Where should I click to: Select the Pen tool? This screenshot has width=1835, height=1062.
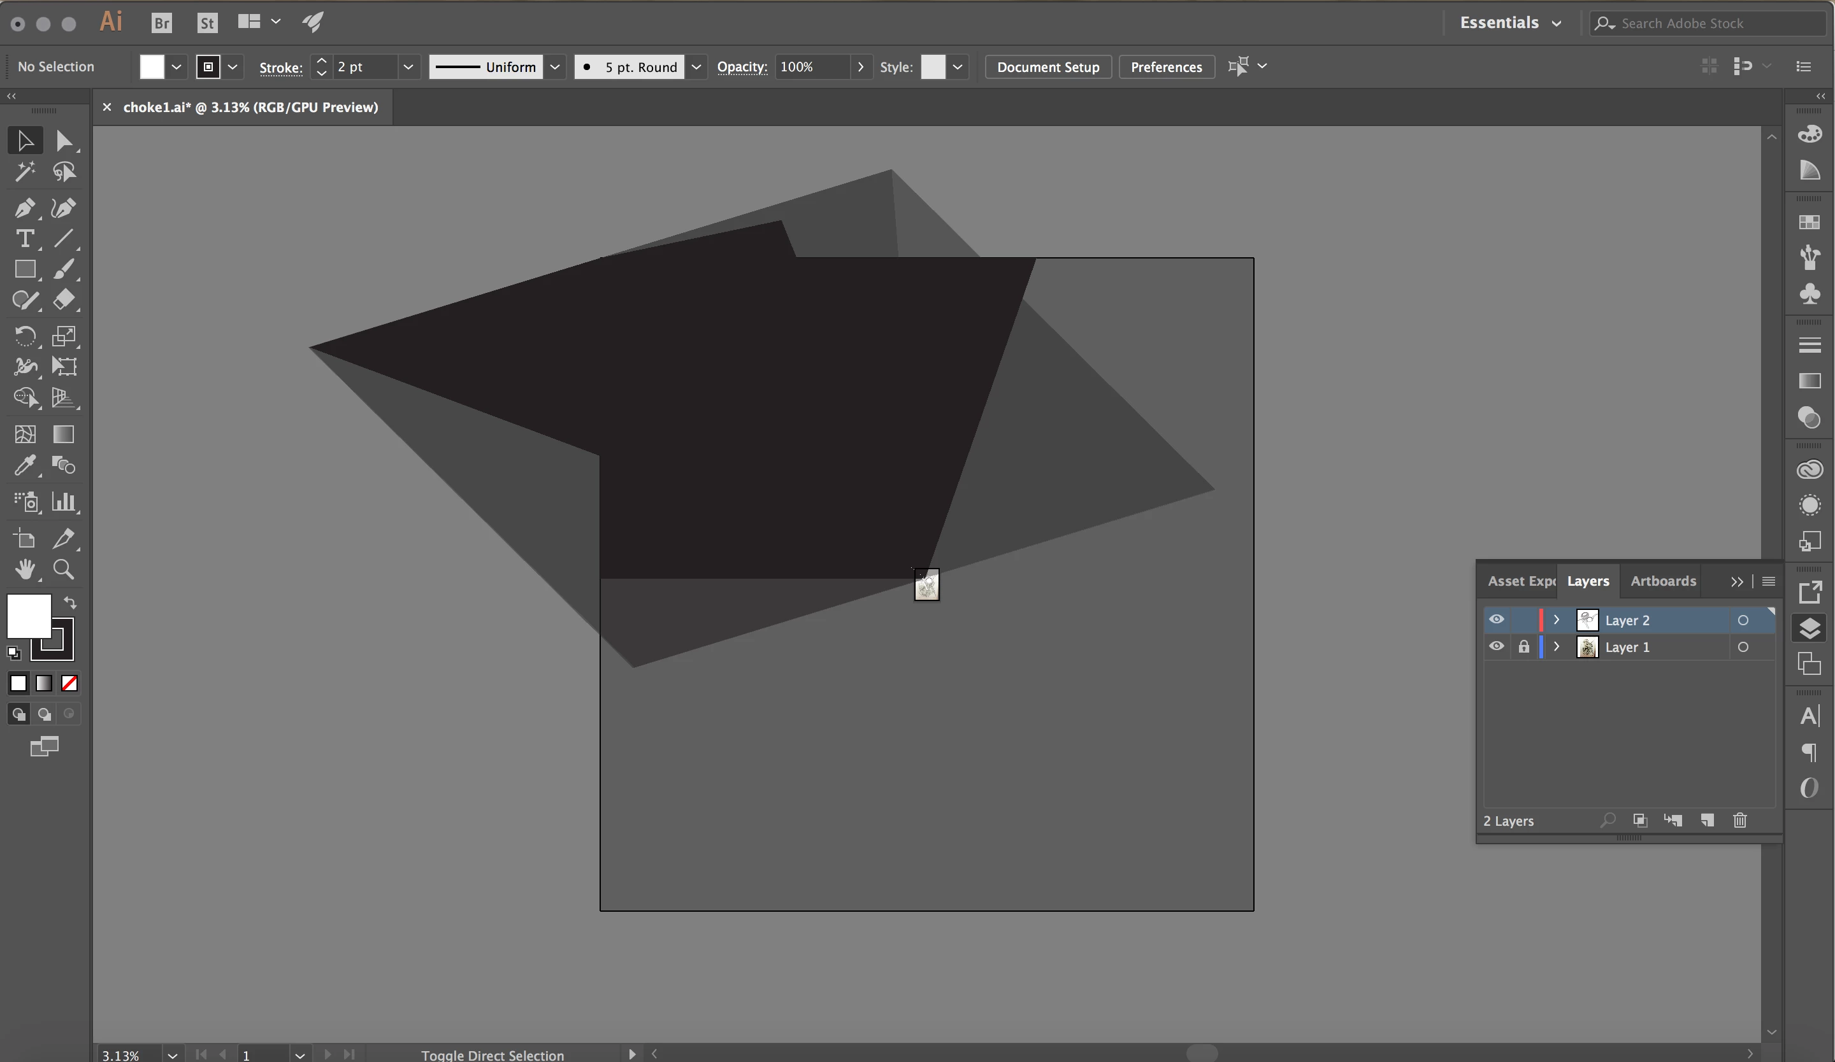24,209
